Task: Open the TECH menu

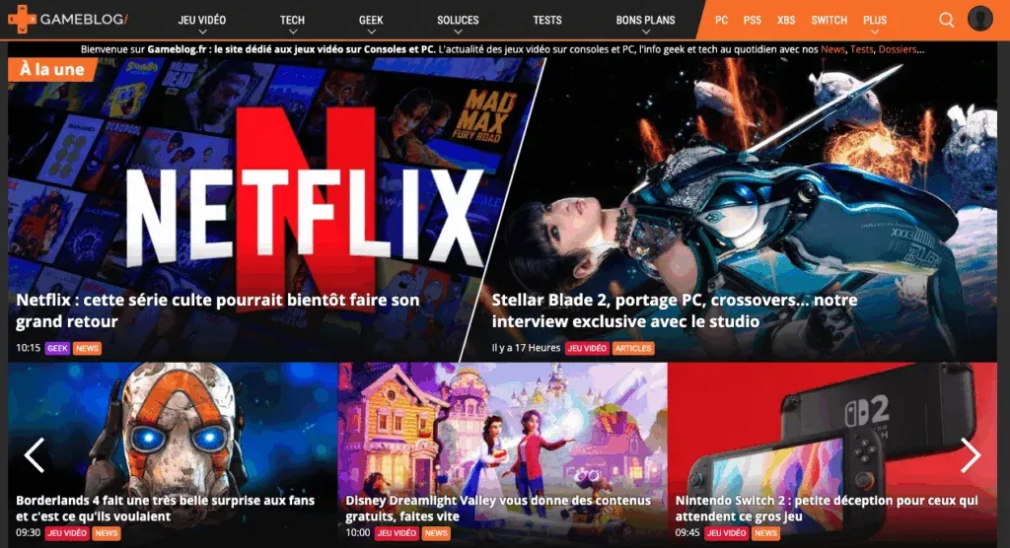Action: pos(292,20)
